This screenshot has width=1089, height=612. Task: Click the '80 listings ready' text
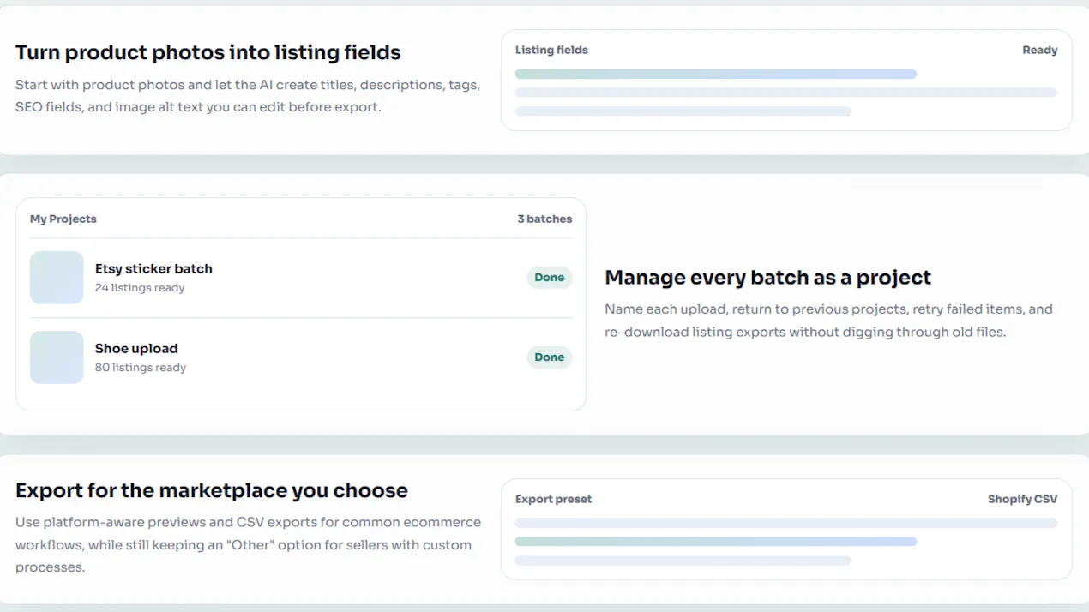[141, 368]
